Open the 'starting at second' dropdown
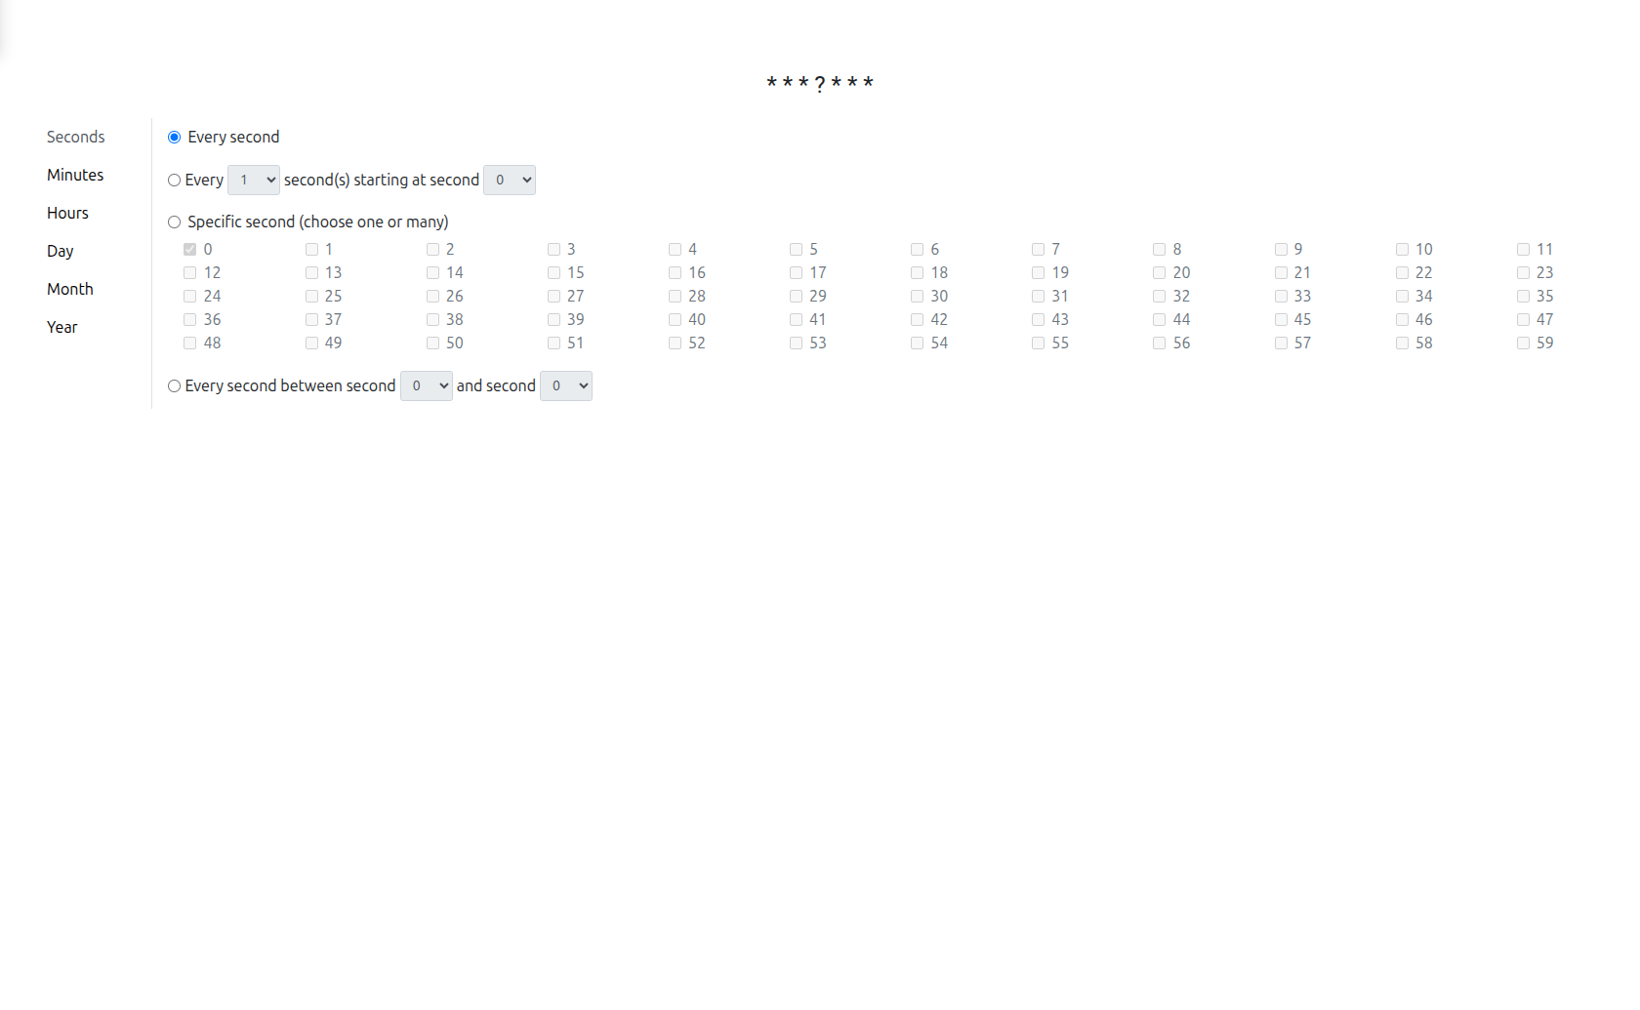Image resolution: width=1640 pixels, height=1010 pixels. click(x=509, y=180)
